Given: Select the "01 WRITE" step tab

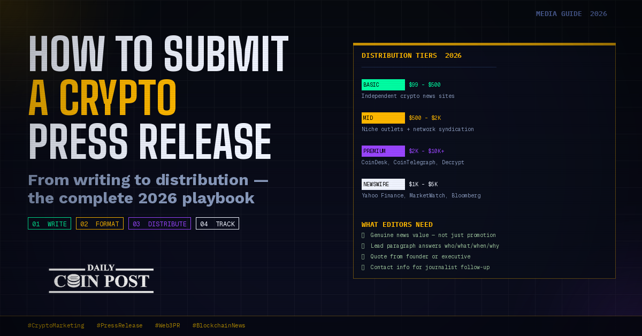Looking at the screenshot, I should pos(49,224).
